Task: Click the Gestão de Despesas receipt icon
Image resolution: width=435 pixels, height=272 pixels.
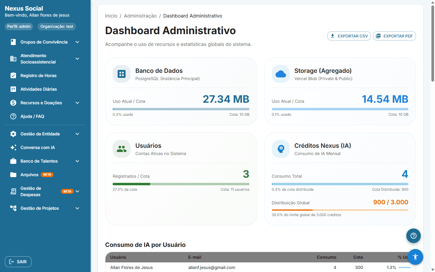Action: [13, 191]
